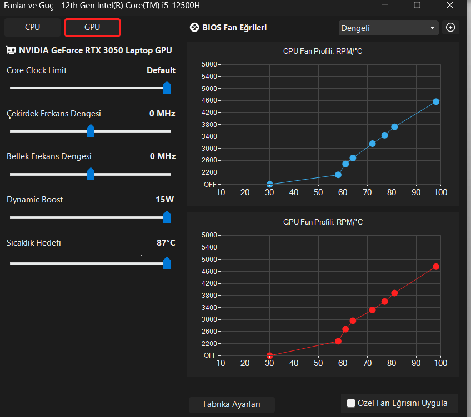Screen dimensions: 471x417
Task: Click the NVIDIA GPU card icon
Action: tap(11, 50)
